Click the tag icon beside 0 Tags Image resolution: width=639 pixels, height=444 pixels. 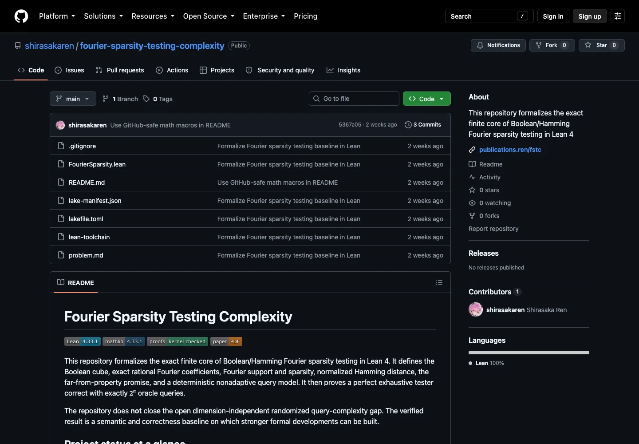[146, 99]
